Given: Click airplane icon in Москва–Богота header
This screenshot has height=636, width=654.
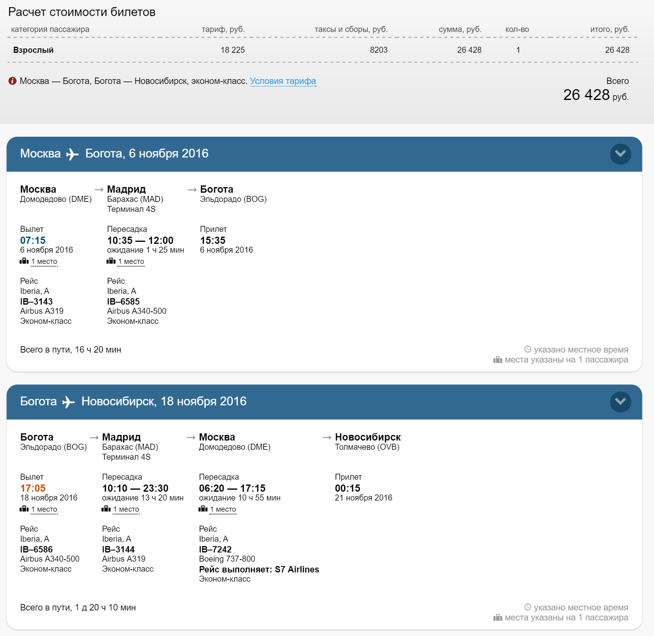Looking at the screenshot, I should [x=72, y=154].
